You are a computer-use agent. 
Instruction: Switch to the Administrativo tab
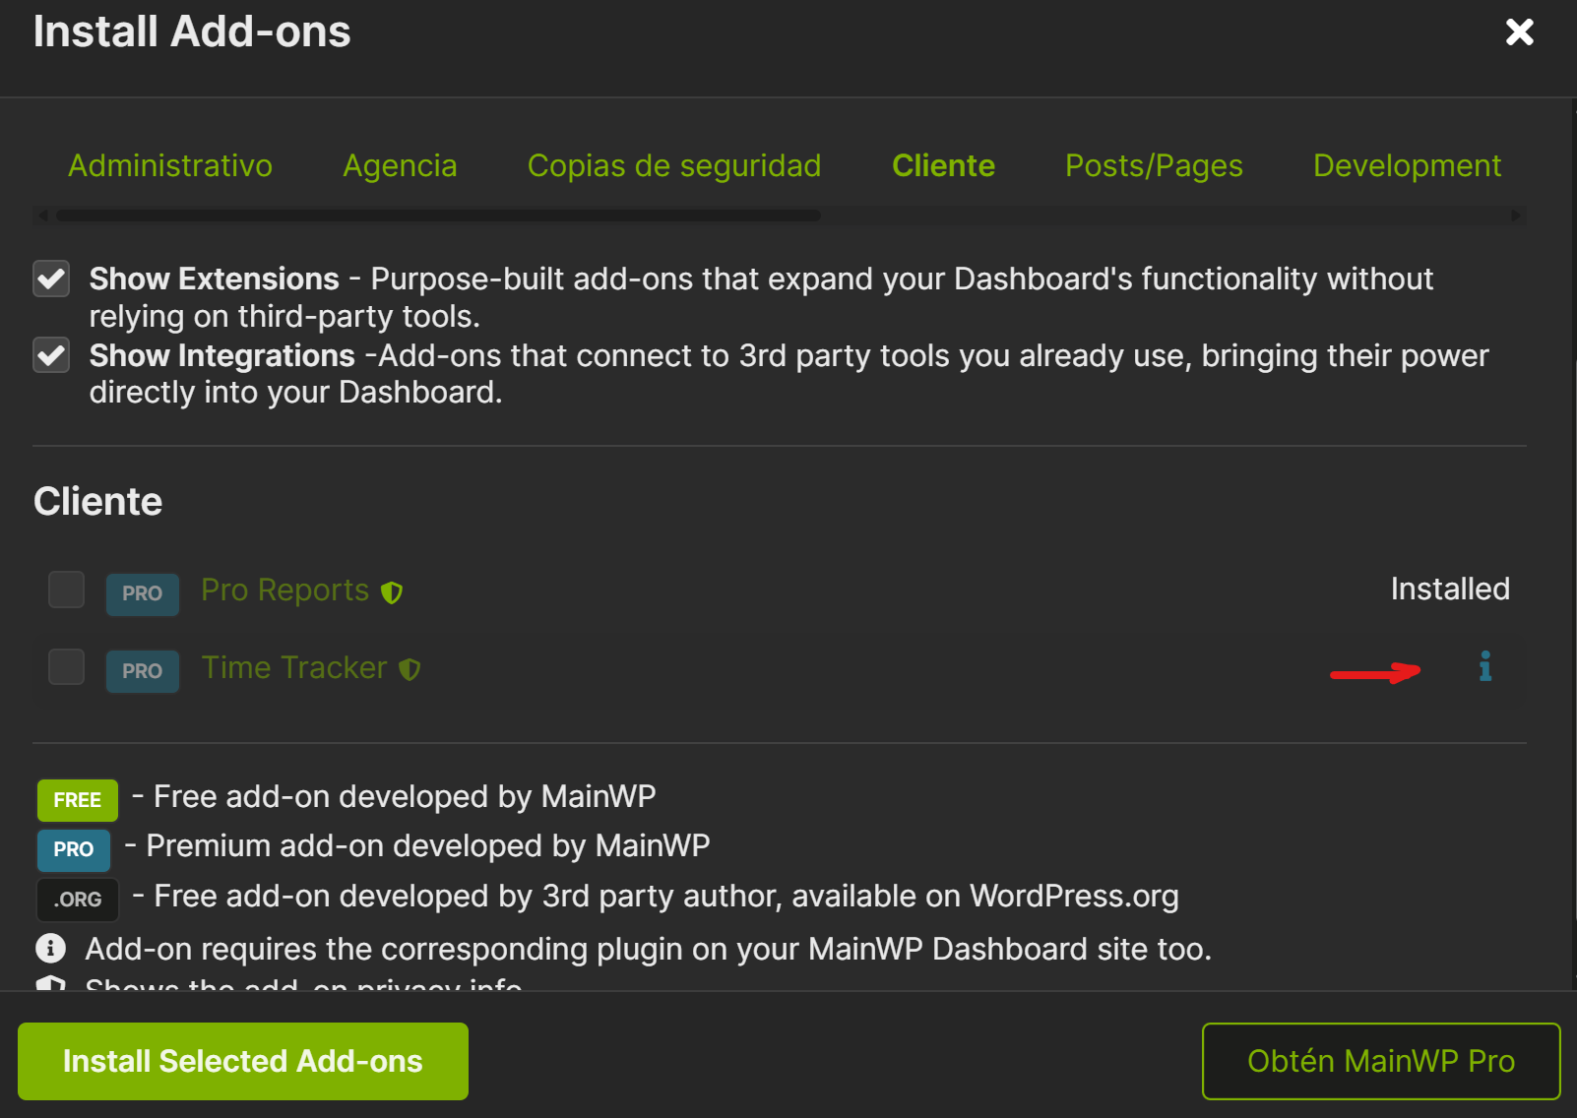coord(170,165)
